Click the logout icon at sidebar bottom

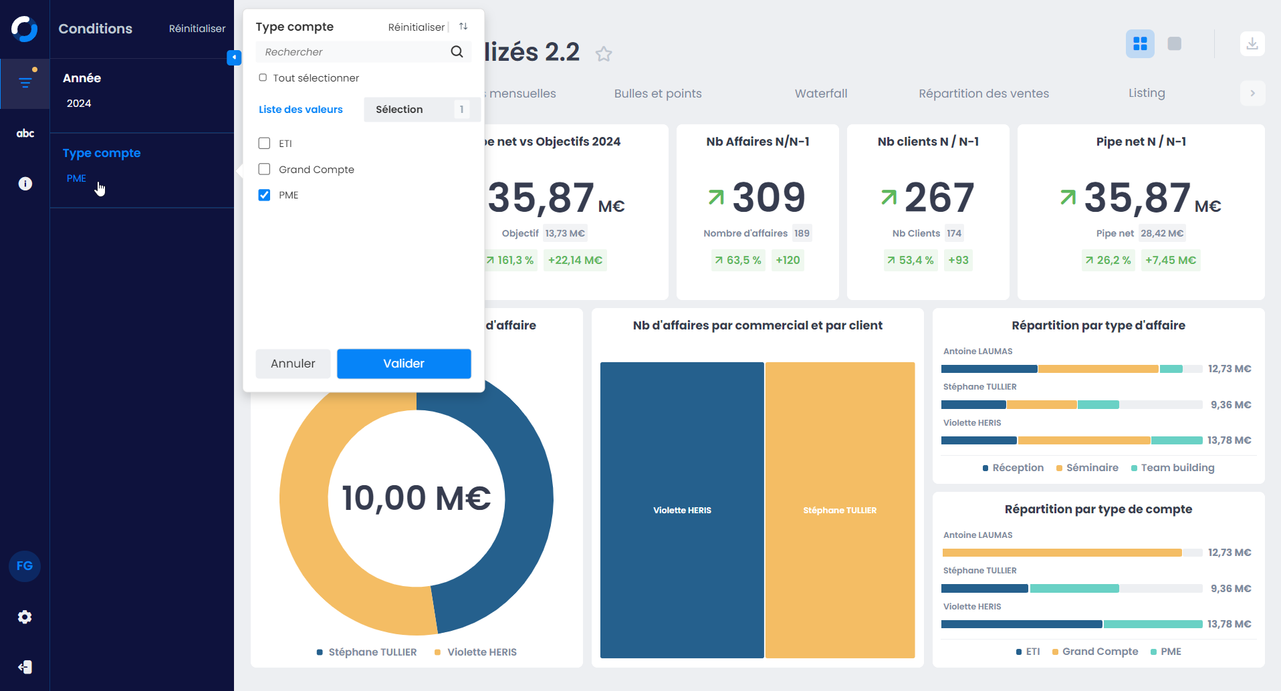[25, 667]
